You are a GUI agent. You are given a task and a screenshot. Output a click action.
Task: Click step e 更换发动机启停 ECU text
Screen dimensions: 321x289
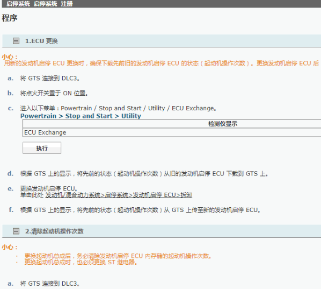pyautogui.click(x=49, y=188)
